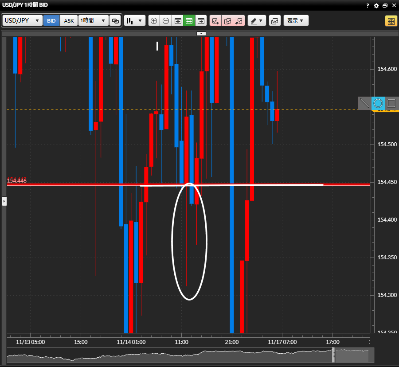Screen dimensions: 399x367
Task: Zoom in the chart with plus icon
Action: tap(154, 21)
